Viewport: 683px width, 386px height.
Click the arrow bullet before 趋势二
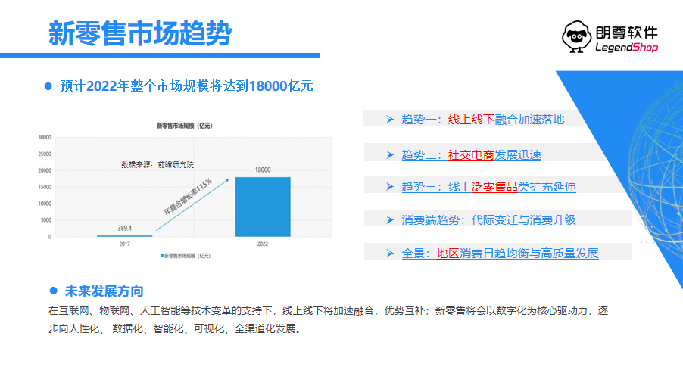point(389,154)
